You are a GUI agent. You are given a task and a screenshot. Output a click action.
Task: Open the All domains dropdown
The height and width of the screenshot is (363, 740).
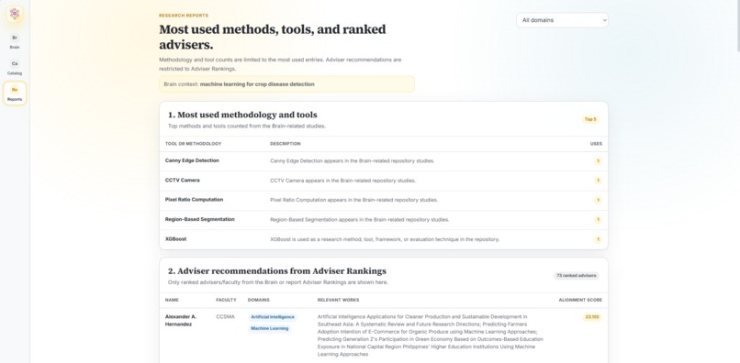[x=562, y=20]
